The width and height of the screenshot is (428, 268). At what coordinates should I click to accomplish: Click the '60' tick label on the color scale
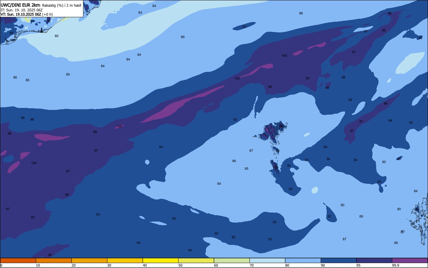[216, 265]
